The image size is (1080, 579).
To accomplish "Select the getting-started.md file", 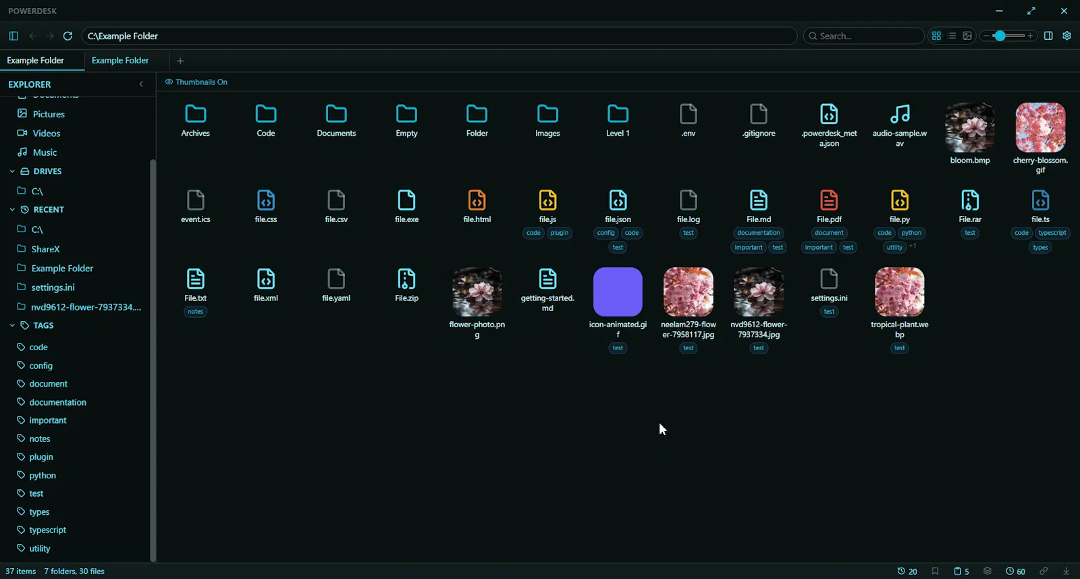I will 547,290.
